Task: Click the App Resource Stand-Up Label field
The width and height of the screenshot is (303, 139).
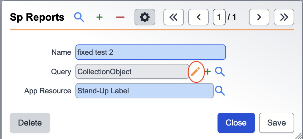Action: 144,91
